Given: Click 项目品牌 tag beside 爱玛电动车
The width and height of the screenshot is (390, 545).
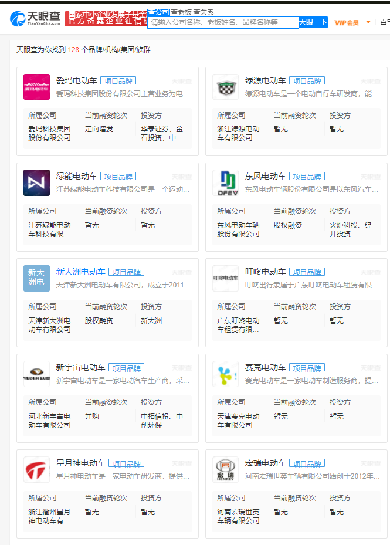Looking at the screenshot, I should click(x=118, y=80).
